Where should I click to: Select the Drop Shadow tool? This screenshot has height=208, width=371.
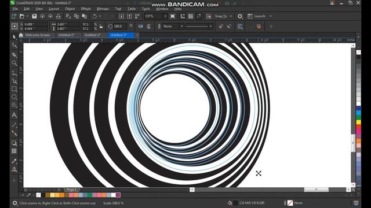(14, 143)
